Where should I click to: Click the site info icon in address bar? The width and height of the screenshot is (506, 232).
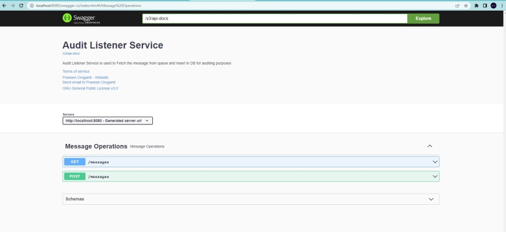pos(31,6)
